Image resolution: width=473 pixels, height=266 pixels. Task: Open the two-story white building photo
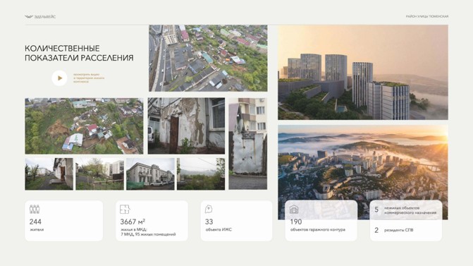[x=150, y=174]
